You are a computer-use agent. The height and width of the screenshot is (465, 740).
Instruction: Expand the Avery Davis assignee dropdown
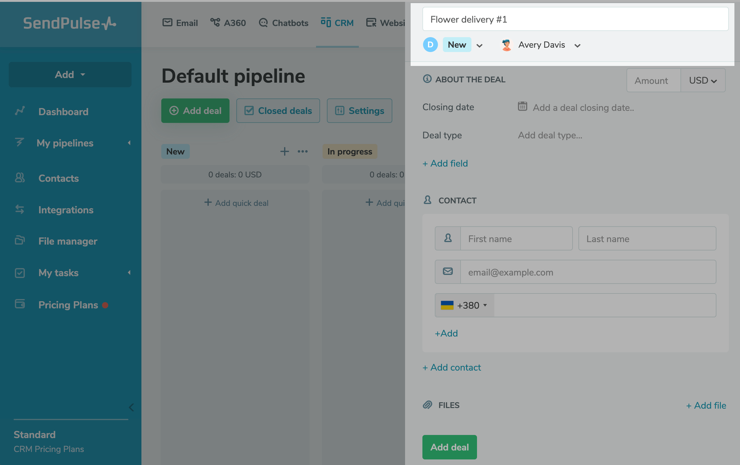pos(577,46)
